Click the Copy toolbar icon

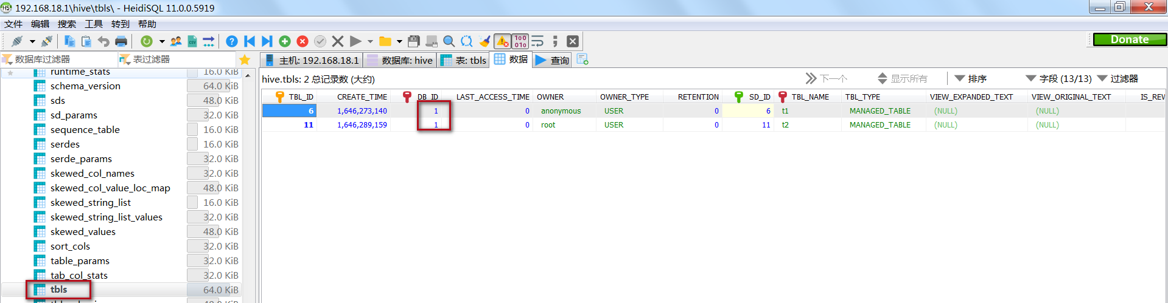(69, 41)
